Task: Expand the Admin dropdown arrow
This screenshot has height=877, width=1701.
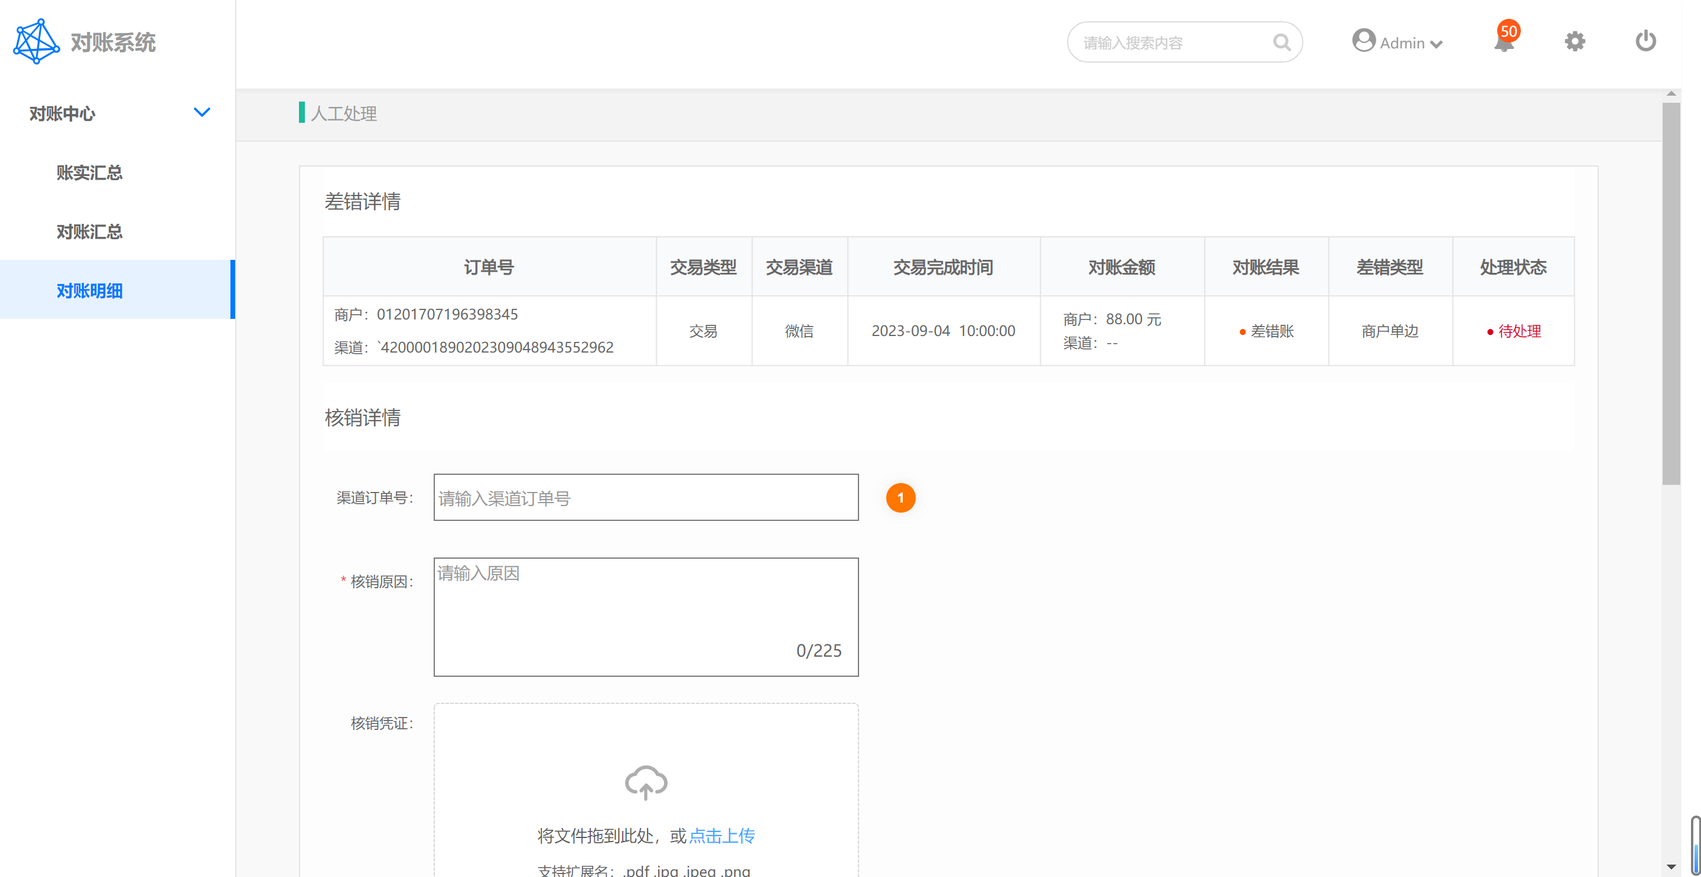Action: 1436,44
